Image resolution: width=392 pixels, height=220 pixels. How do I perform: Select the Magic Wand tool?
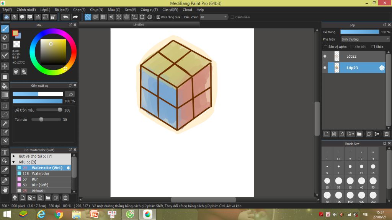point(5,123)
